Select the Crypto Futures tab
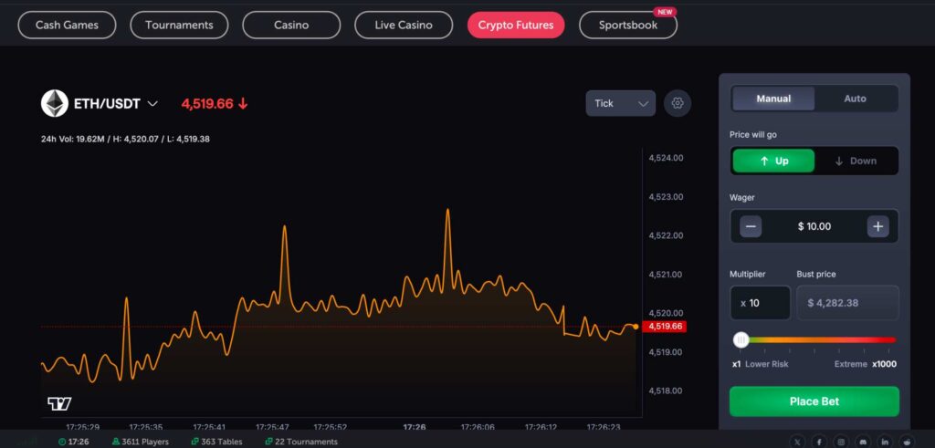 [516, 25]
